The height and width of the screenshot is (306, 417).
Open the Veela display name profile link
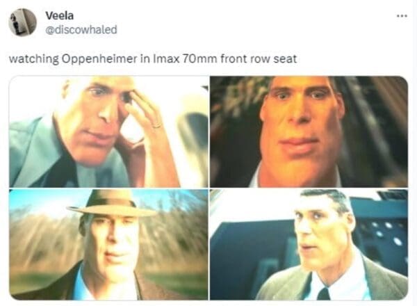click(x=60, y=16)
